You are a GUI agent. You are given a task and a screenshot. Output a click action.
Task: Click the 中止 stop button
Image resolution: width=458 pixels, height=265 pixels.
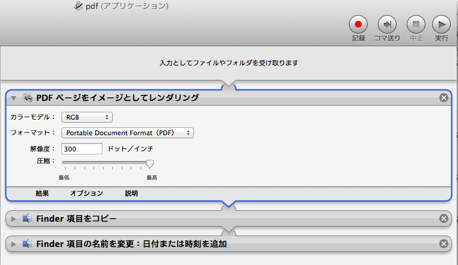tap(416, 25)
